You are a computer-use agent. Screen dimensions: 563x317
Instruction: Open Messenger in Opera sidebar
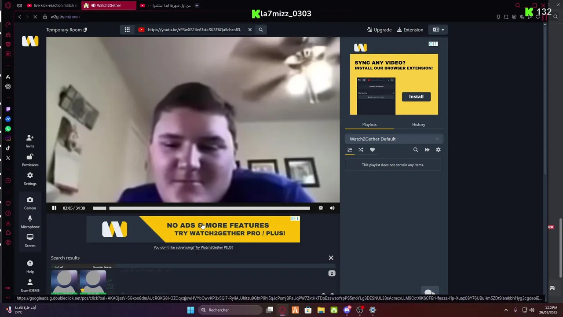8,119
